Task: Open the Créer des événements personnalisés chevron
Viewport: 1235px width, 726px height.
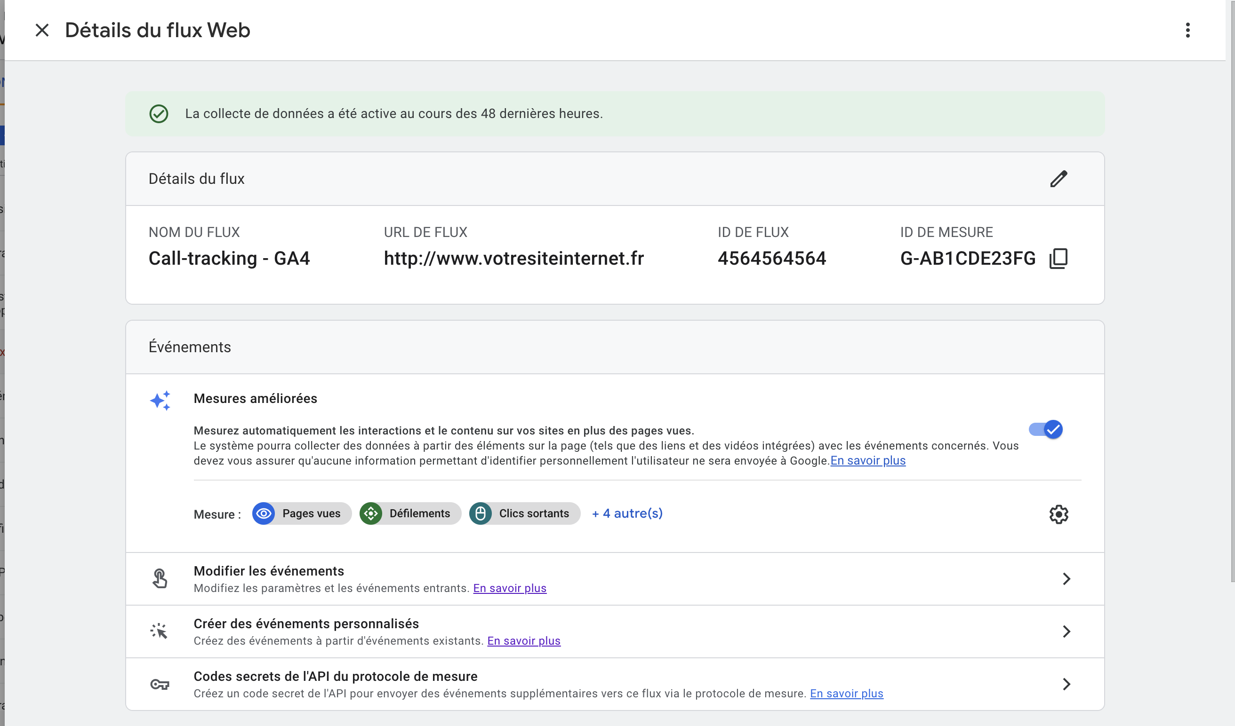Action: pyautogui.click(x=1066, y=631)
